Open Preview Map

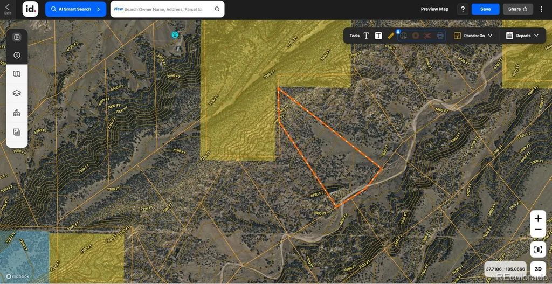[x=434, y=9]
